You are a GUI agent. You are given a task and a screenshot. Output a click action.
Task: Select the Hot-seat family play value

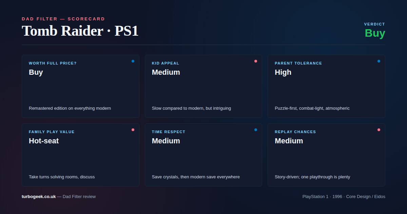(x=44, y=141)
